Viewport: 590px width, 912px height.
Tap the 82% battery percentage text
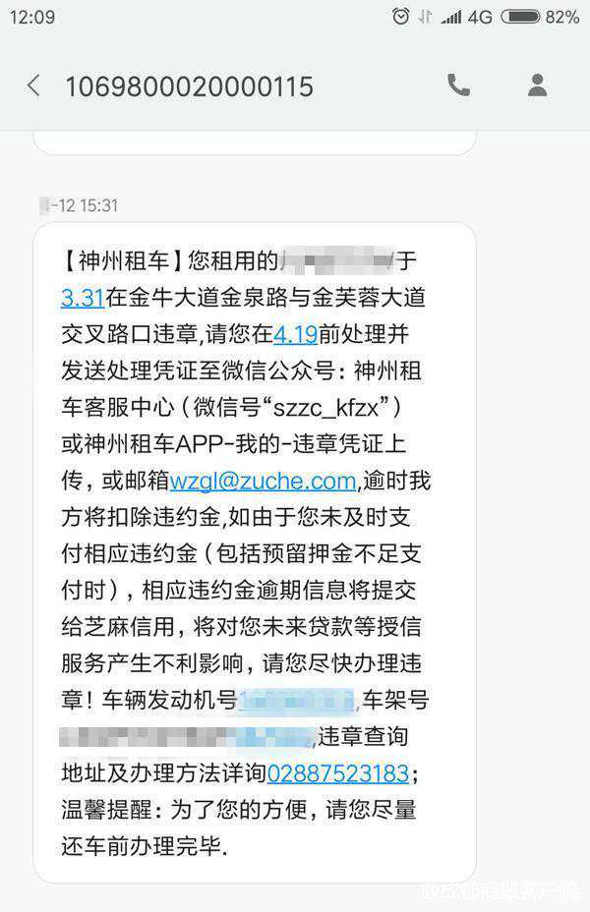(x=562, y=17)
